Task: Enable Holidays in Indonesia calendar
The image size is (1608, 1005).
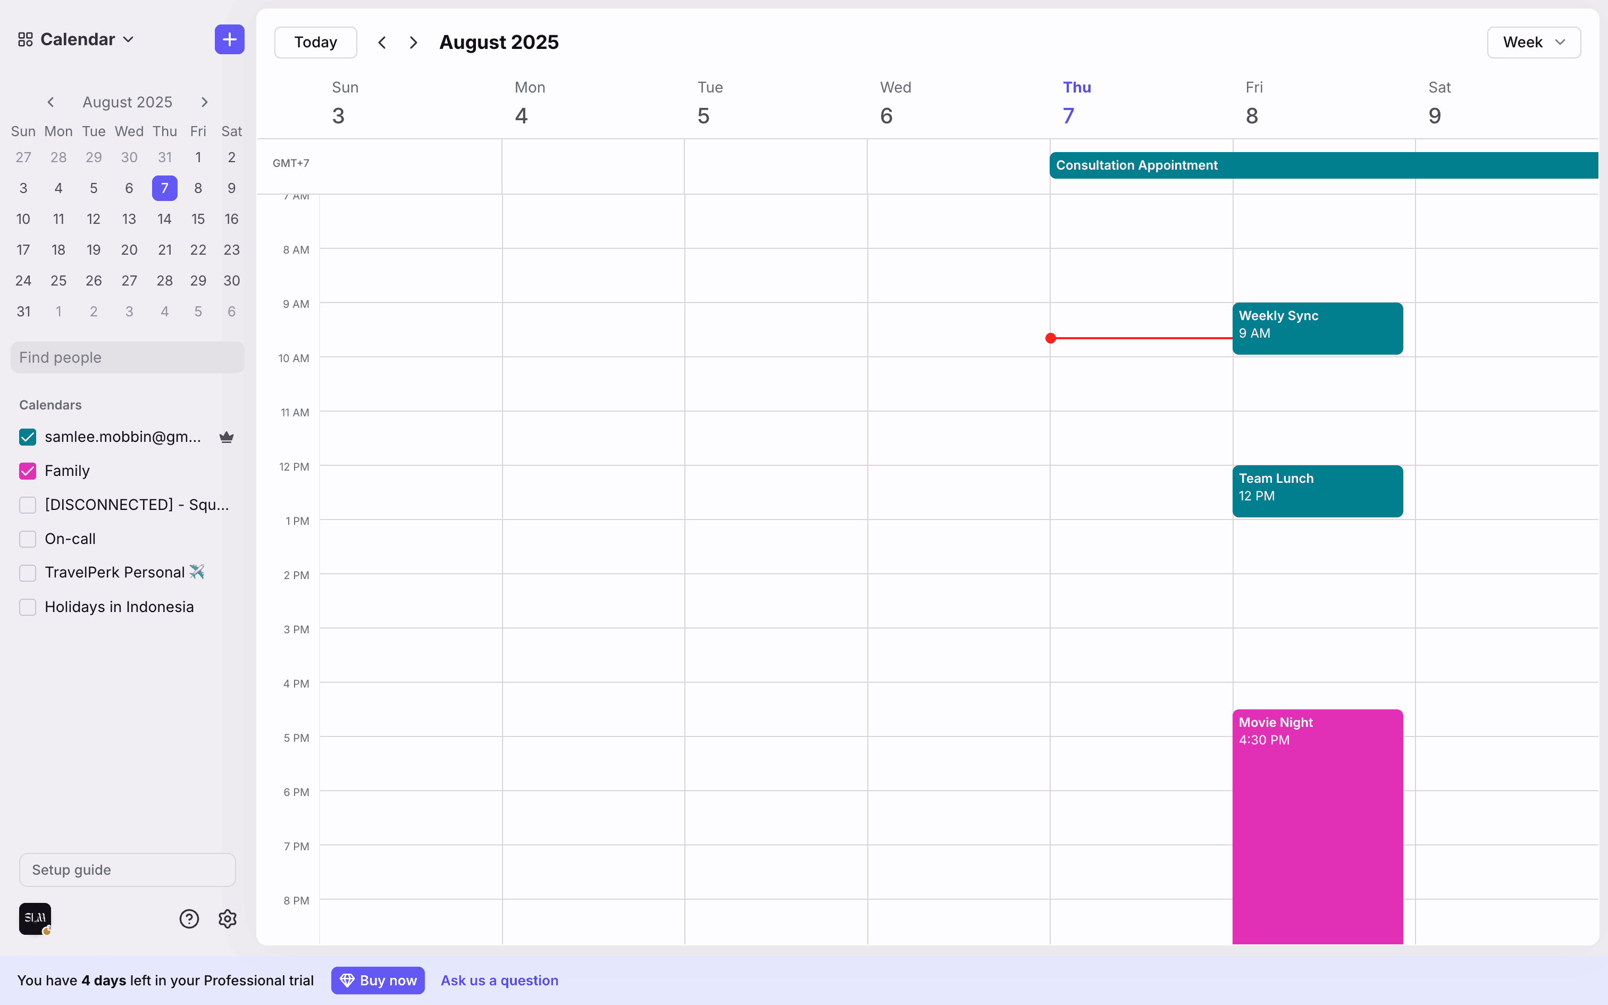Action: 28,607
